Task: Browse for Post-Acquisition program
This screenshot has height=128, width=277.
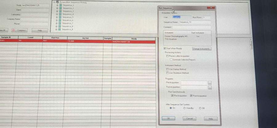Action: point(210,88)
